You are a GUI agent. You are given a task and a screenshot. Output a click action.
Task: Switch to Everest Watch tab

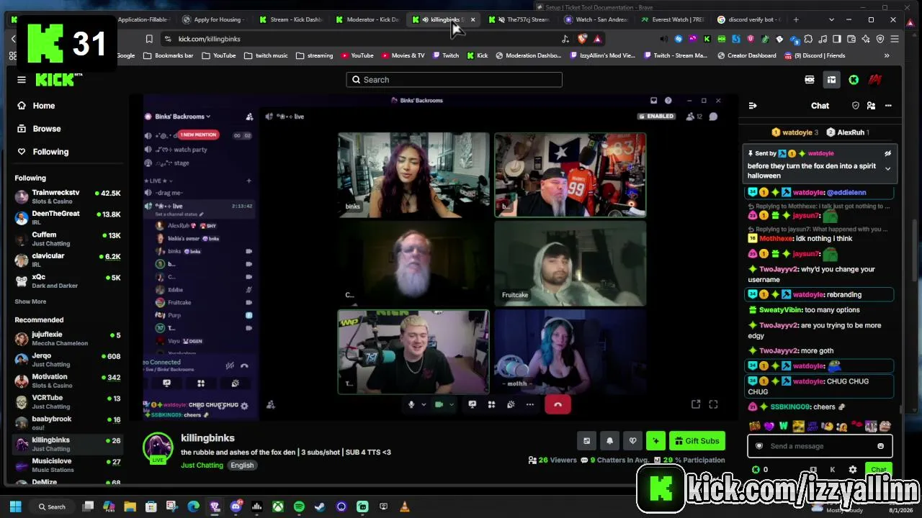(x=673, y=19)
